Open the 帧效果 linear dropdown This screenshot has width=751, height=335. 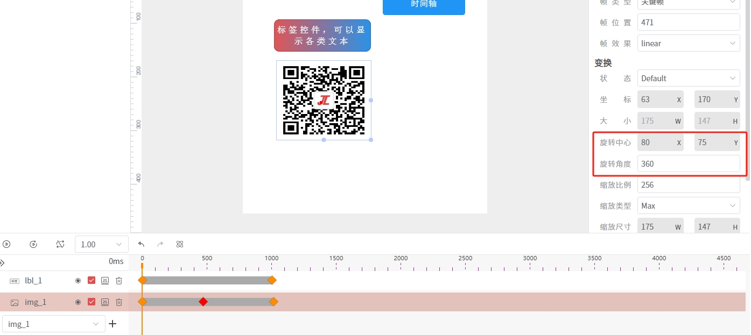point(689,44)
